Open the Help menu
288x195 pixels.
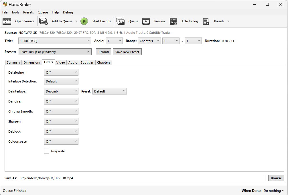[x=55, y=12]
